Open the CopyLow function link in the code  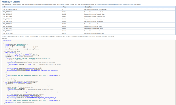coord(15,82)
